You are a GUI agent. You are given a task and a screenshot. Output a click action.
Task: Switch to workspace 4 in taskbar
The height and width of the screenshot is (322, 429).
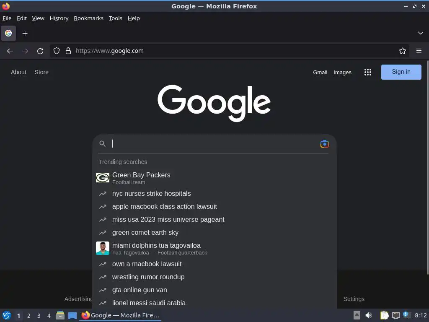click(x=49, y=316)
